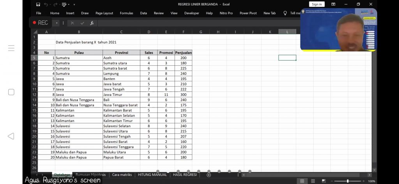Switch to Page Layout view in status bar
The width and height of the screenshot is (399, 184).
tap(312, 181)
